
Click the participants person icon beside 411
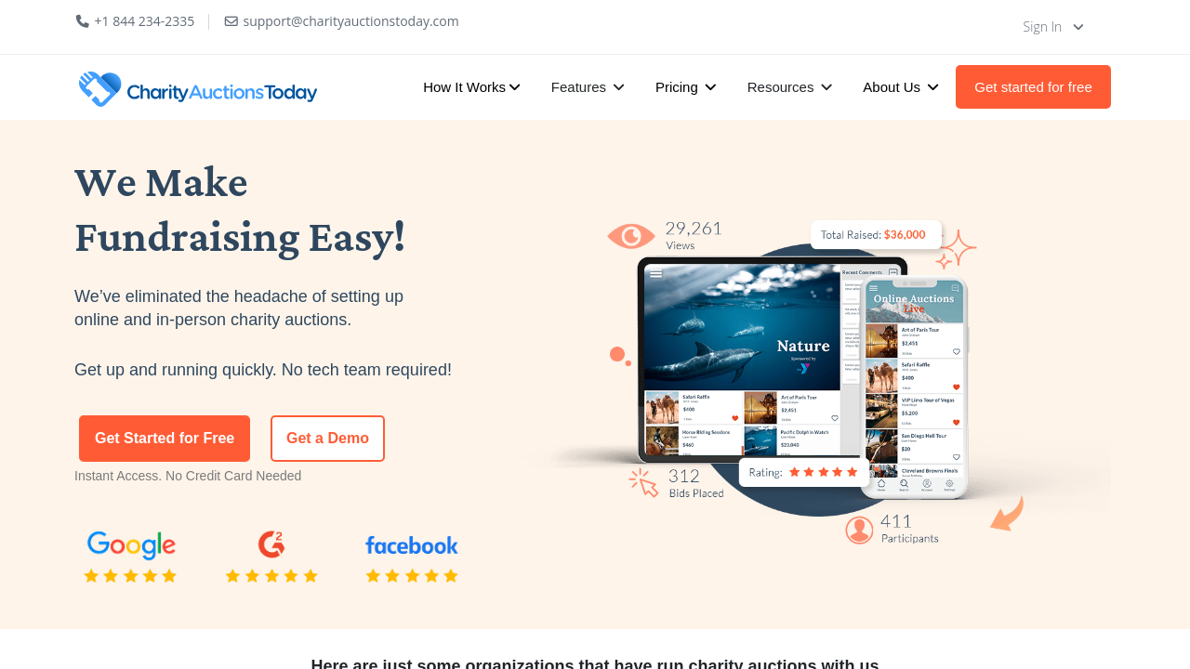pos(859,531)
